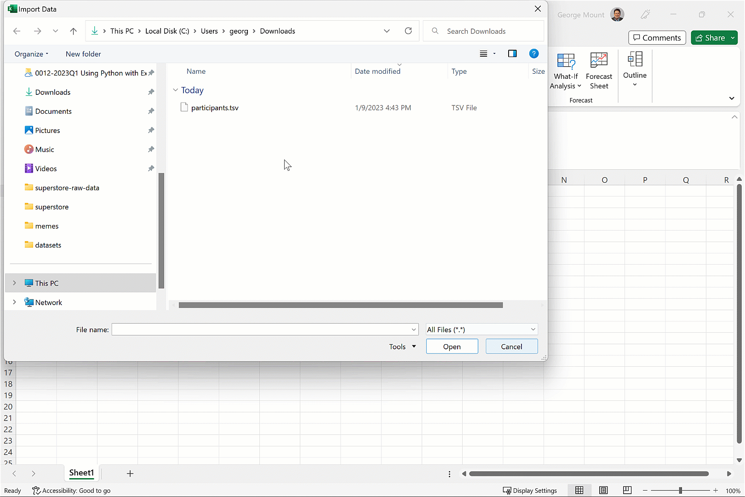Collapse the Today group
The width and height of the screenshot is (745, 497).
point(175,90)
